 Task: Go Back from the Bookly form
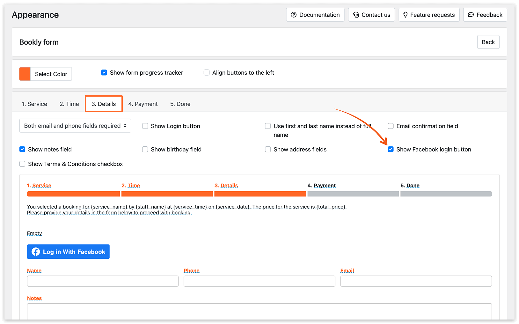pyautogui.click(x=488, y=42)
